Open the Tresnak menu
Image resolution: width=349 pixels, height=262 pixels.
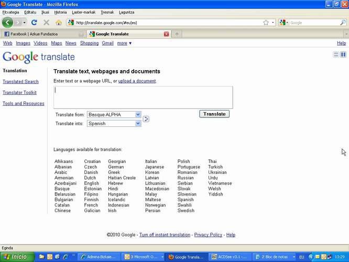pyautogui.click(x=107, y=12)
